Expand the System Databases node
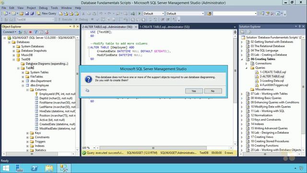Screen dimensions: 307x173 14,47
